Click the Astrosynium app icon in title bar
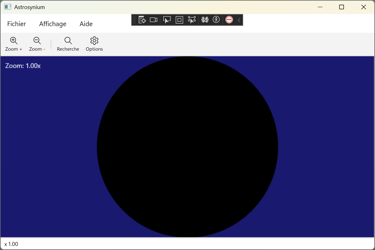The image size is (375, 250). tap(8, 7)
